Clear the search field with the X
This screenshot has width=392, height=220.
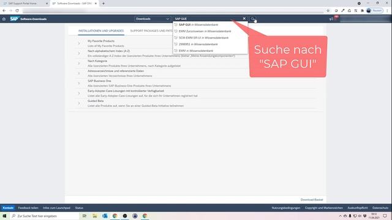(x=244, y=18)
